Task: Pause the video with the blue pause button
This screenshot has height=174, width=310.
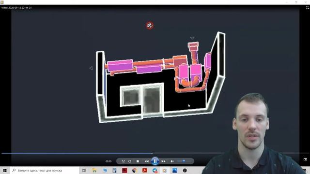Action: pyautogui.click(x=155, y=161)
